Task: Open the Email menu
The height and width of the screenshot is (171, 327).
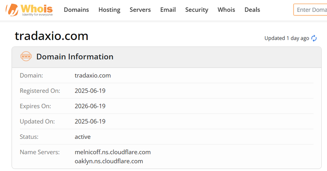Action: pos(168,10)
